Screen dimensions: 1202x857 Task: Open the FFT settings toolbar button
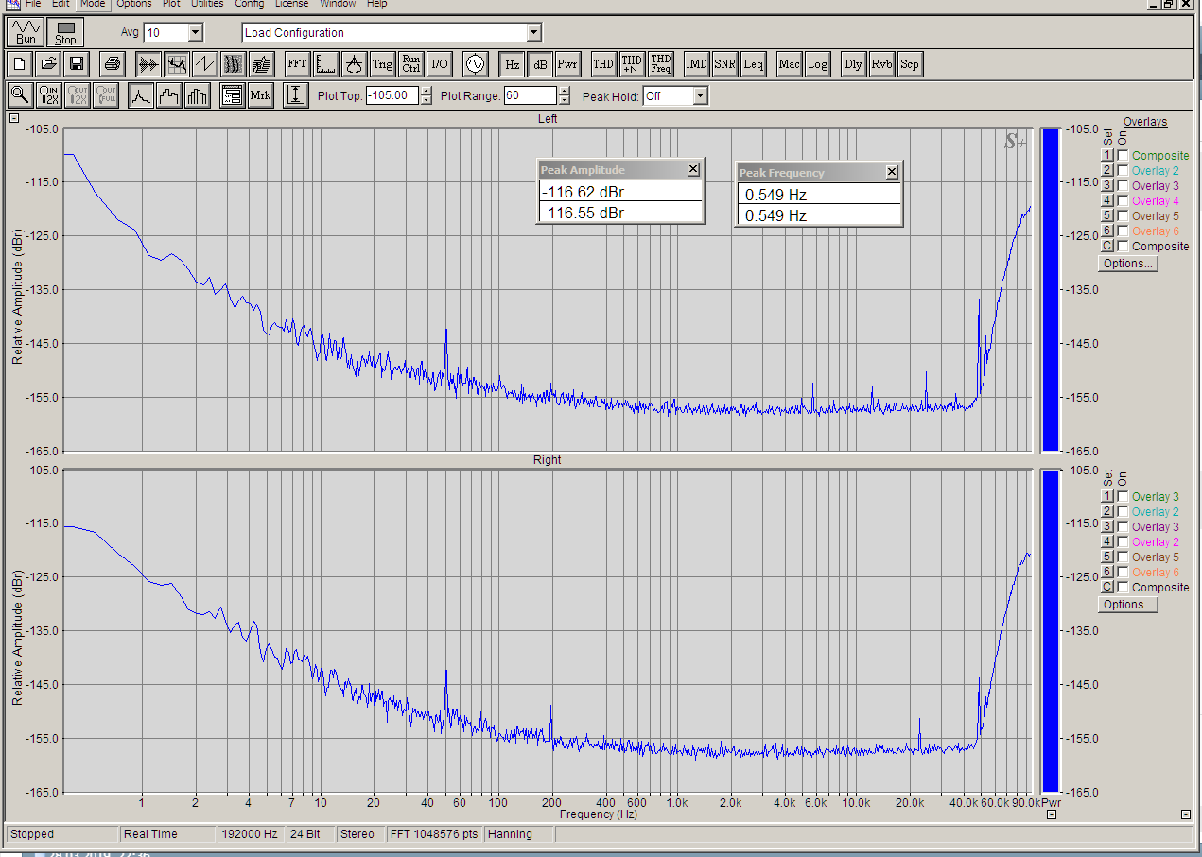pos(297,64)
